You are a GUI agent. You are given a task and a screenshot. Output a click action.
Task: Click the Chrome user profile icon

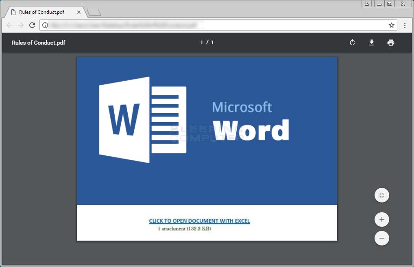(367, 4)
